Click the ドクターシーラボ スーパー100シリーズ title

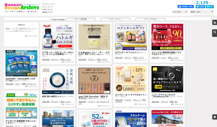(x=58, y=53)
